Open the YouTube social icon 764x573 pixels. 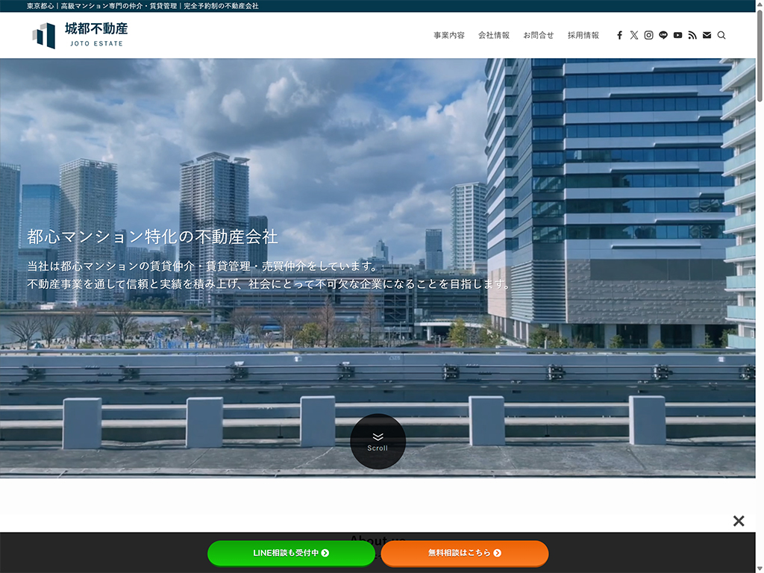pyautogui.click(x=677, y=35)
